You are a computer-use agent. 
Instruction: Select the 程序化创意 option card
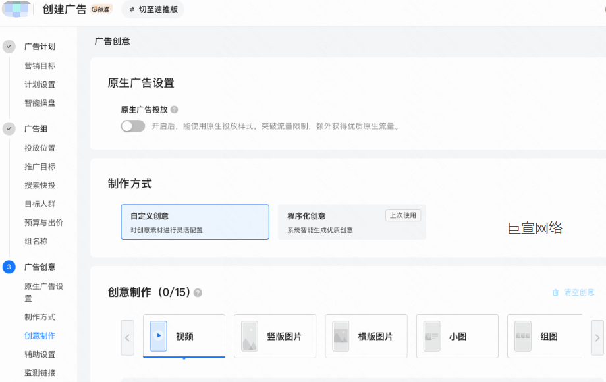pos(352,222)
